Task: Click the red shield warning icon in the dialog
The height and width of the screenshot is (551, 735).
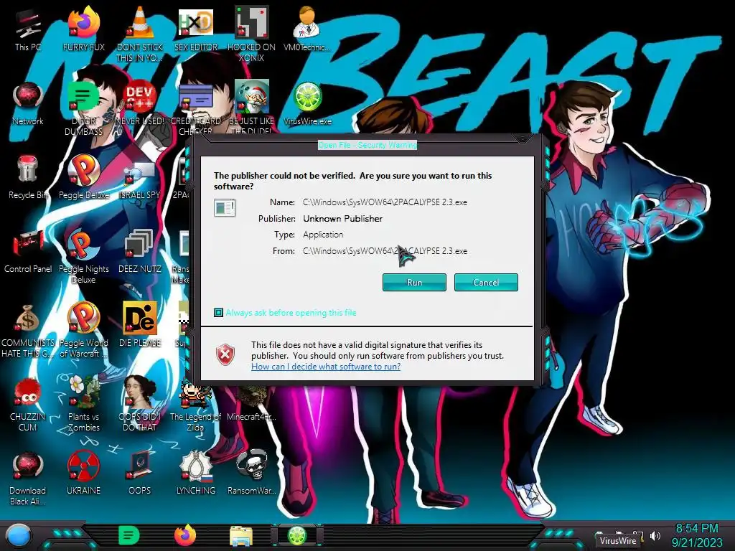Action: [225, 354]
